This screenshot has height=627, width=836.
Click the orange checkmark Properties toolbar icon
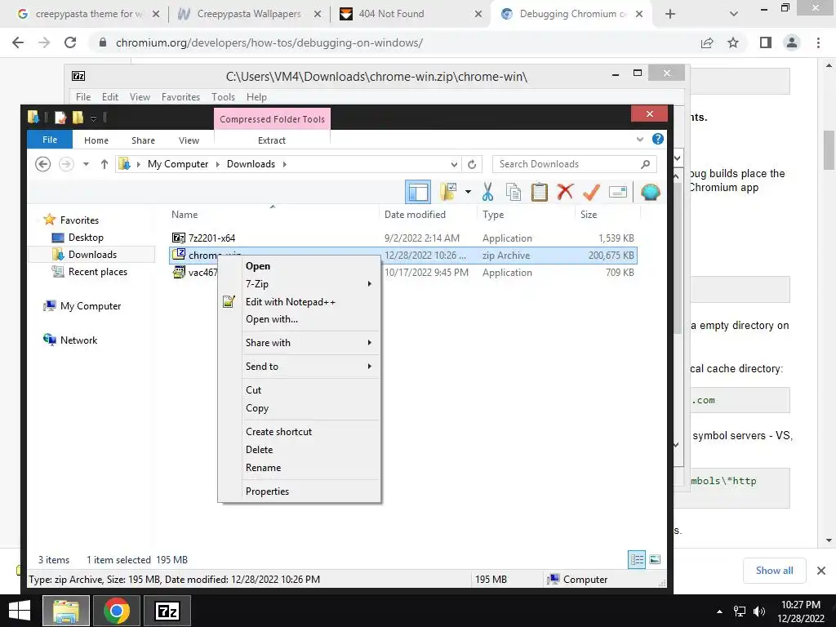tap(591, 192)
